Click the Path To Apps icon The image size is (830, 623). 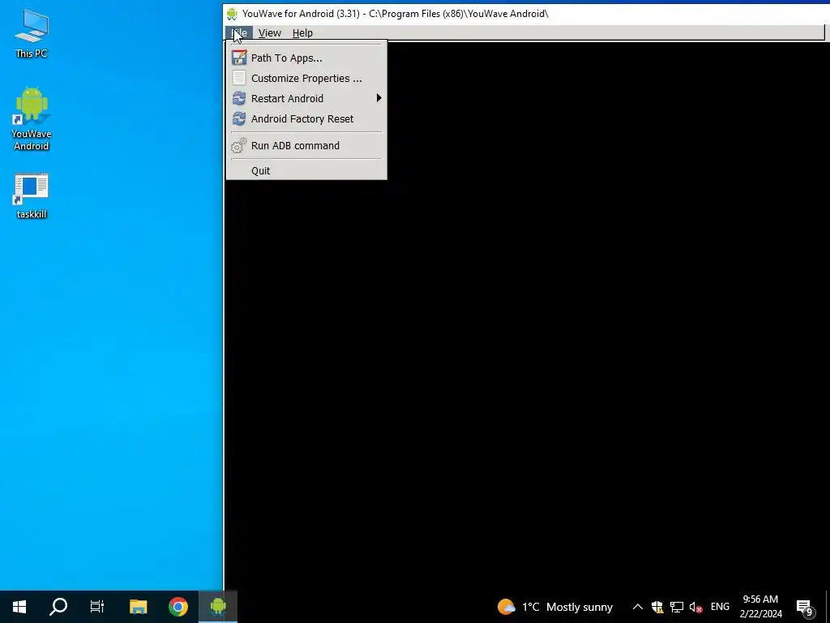(239, 58)
